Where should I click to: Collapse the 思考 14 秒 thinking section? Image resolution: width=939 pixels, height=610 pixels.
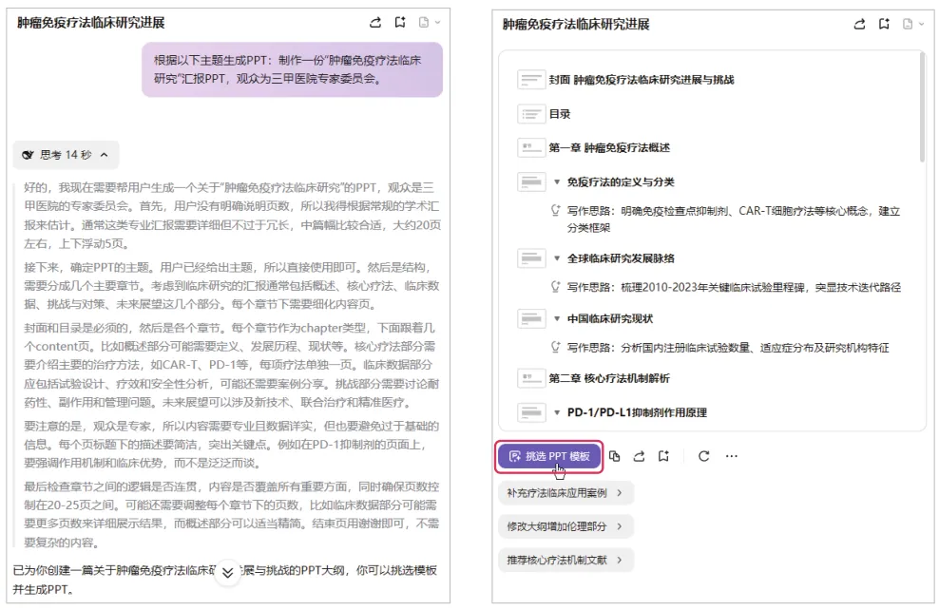(105, 155)
